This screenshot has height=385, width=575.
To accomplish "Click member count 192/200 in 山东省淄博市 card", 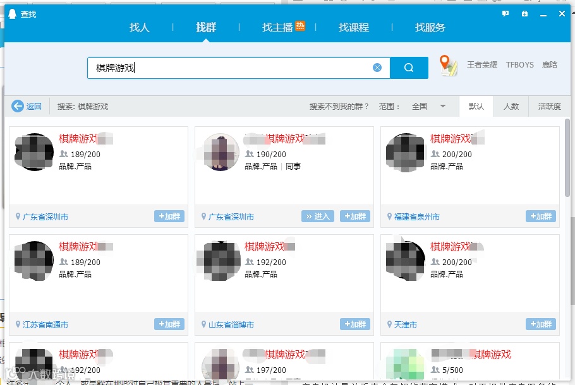I will click(271, 263).
